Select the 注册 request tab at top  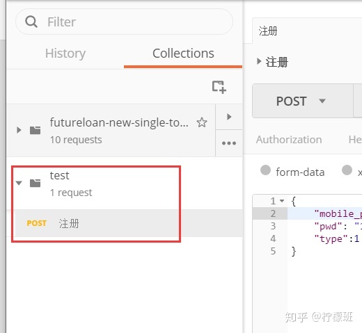(x=268, y=31)
